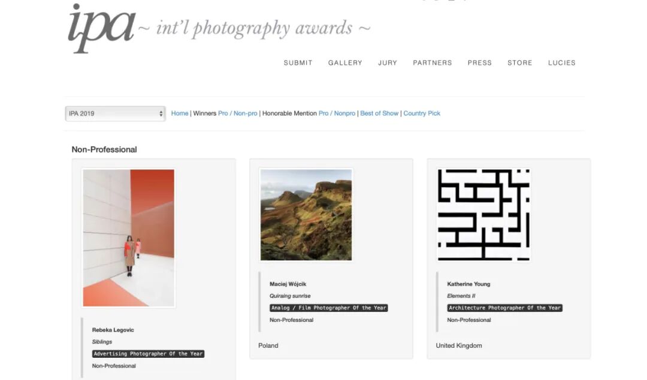Open Winners Pro / Non-pro link
647x380 pixels.
pyautogui.click(x=237, y=113)
